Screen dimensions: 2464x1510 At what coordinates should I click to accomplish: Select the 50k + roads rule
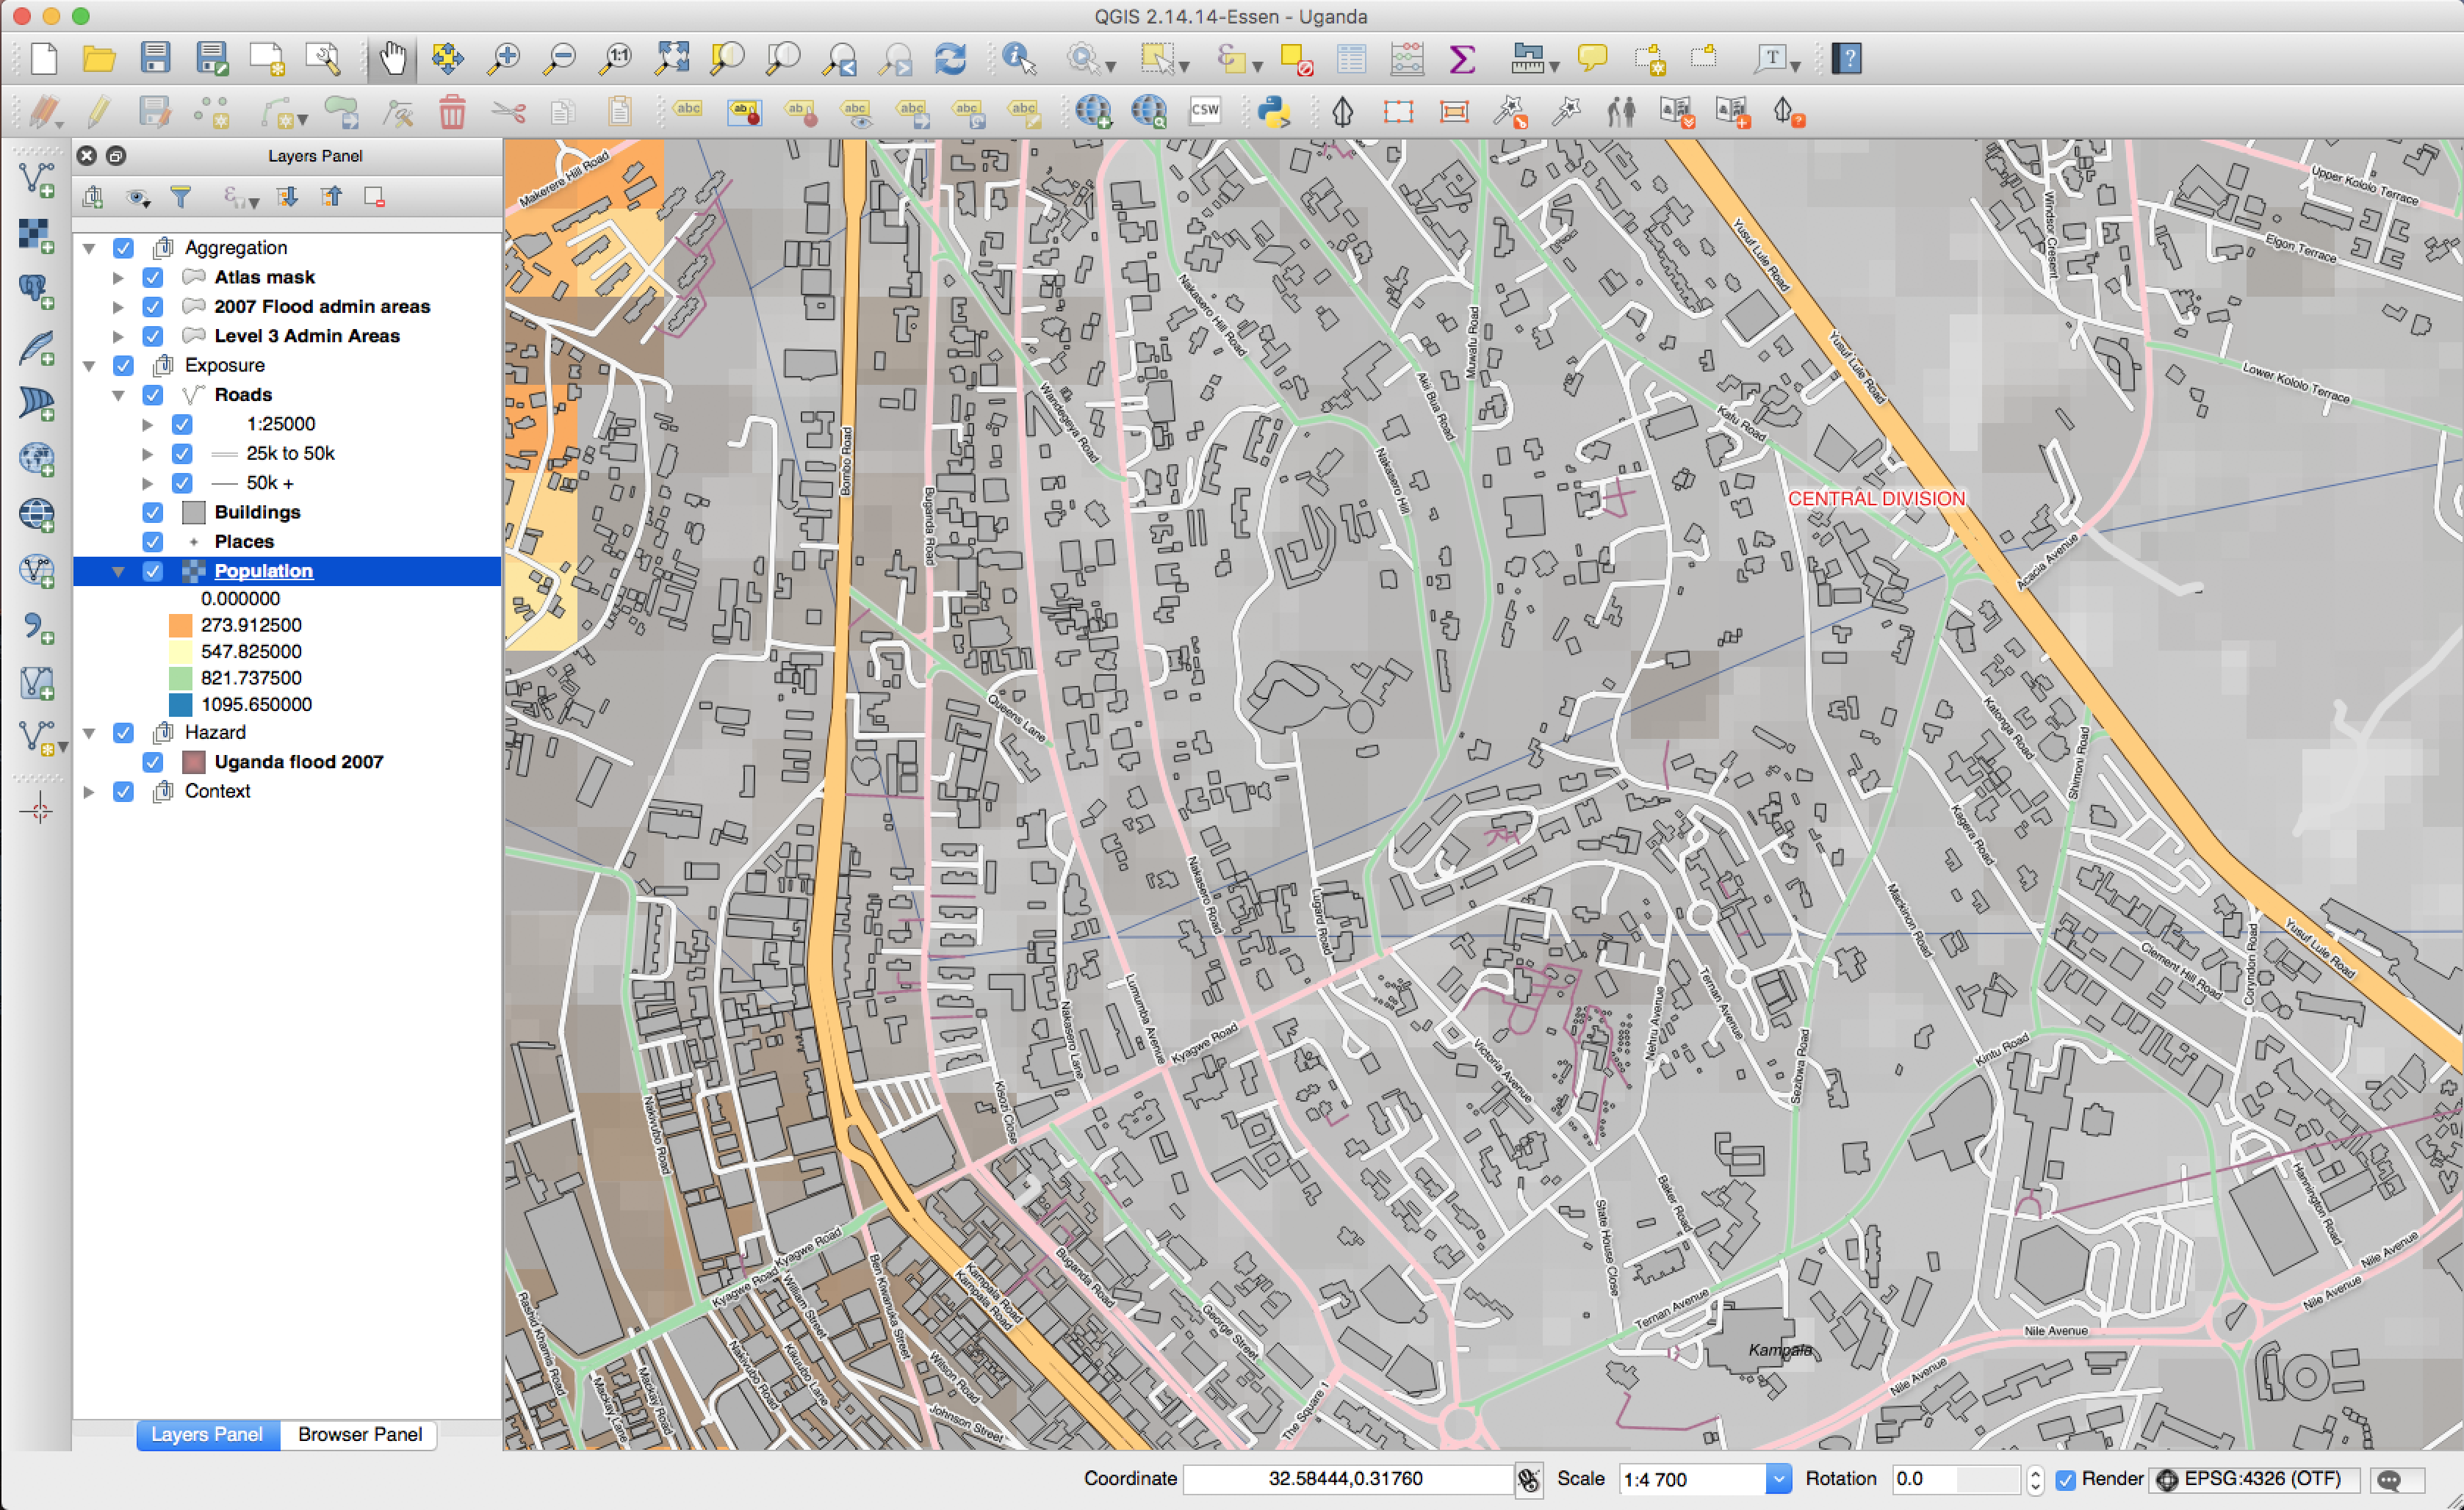(x=270, y=483)
